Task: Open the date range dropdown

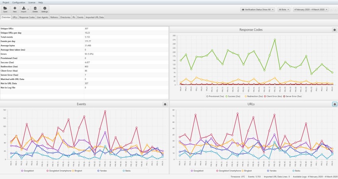Action: click(311, 9)
